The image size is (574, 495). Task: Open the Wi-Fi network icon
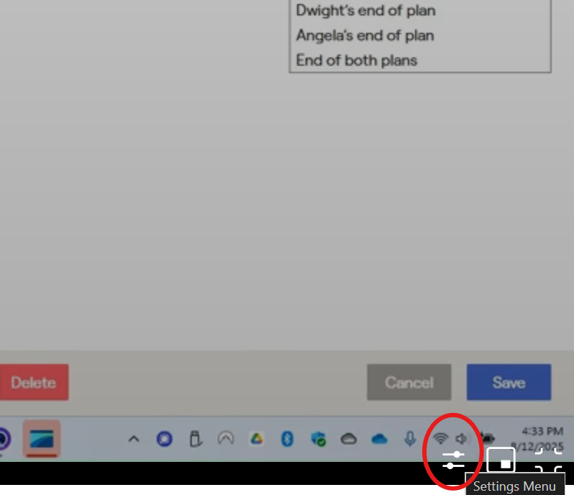441,438
